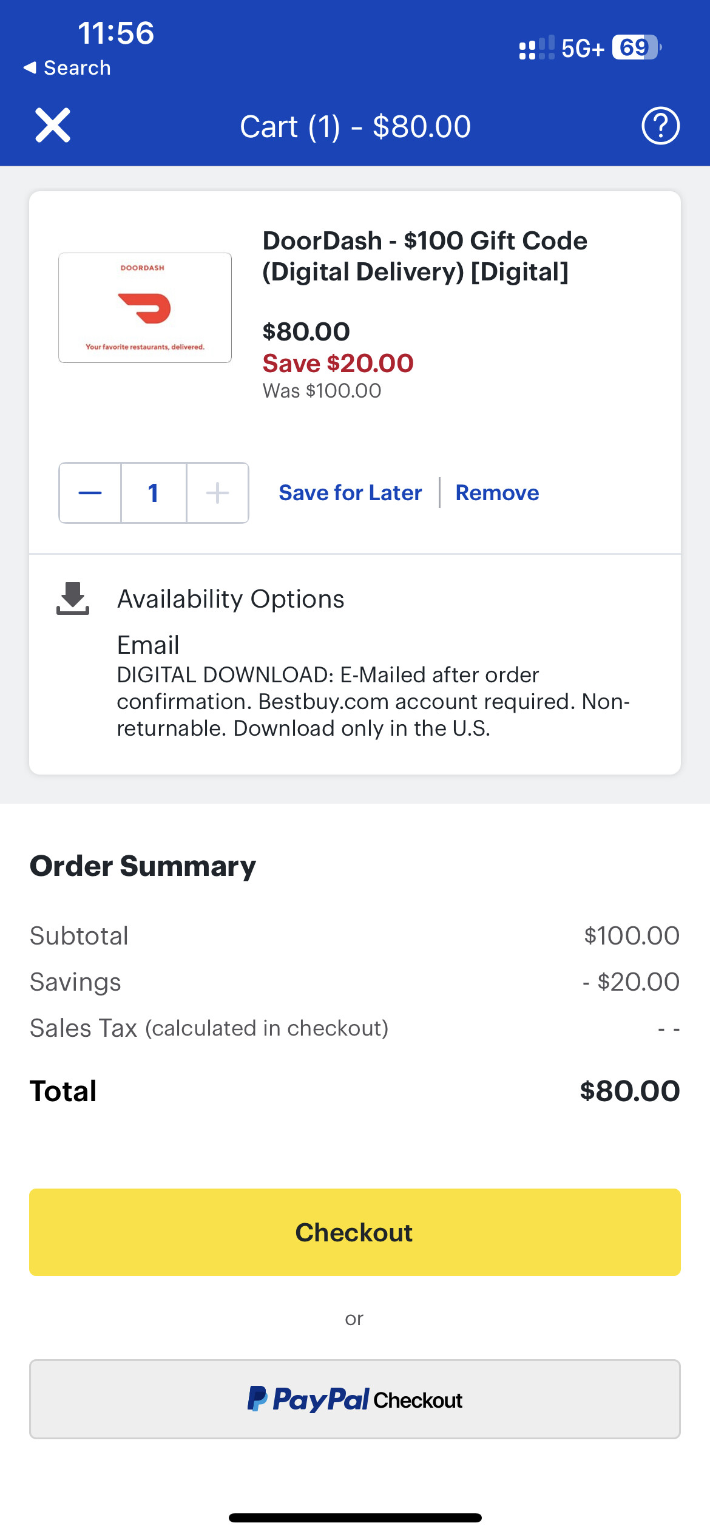Save the DoorDash gift code for later
Viewport: 710px width, 1537px height.
(350, 493)
